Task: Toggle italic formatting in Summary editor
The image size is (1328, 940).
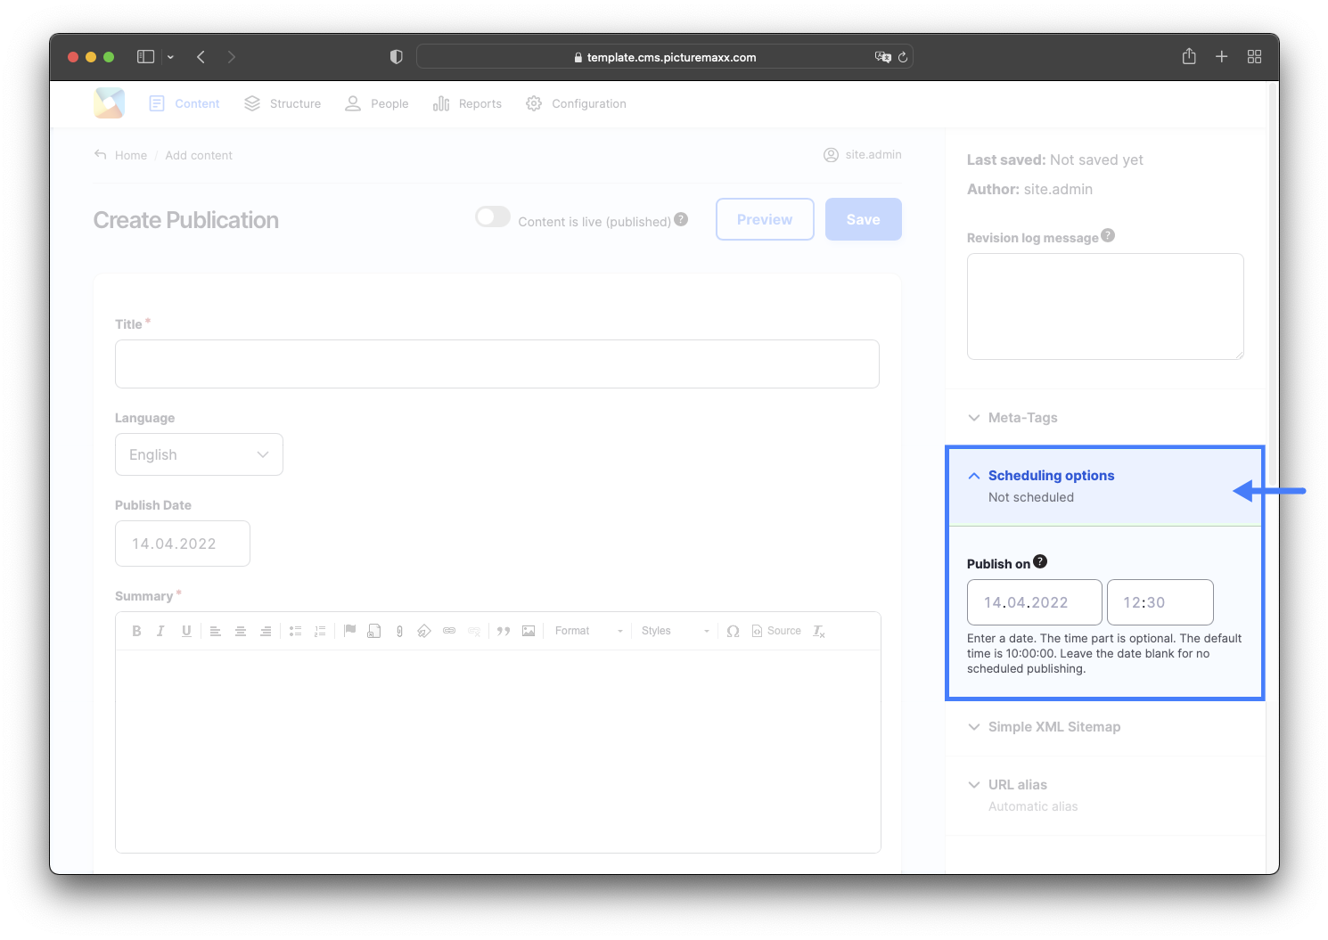Action: [160, 631]
